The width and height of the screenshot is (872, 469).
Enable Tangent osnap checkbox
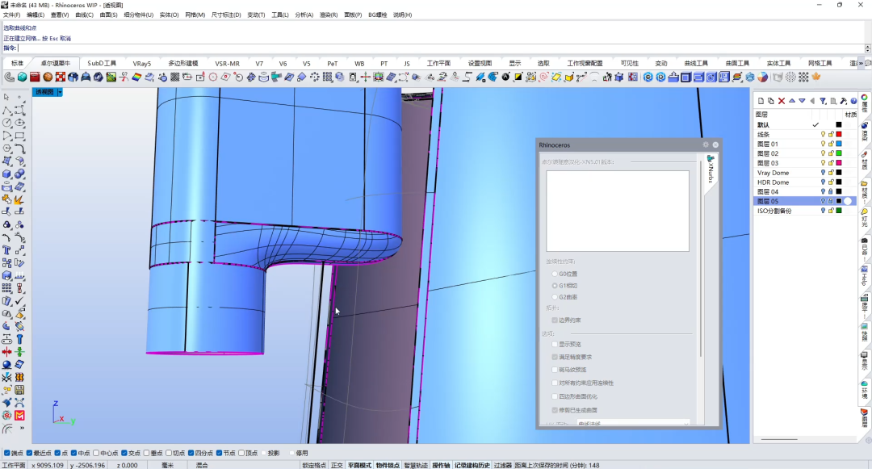169,454
